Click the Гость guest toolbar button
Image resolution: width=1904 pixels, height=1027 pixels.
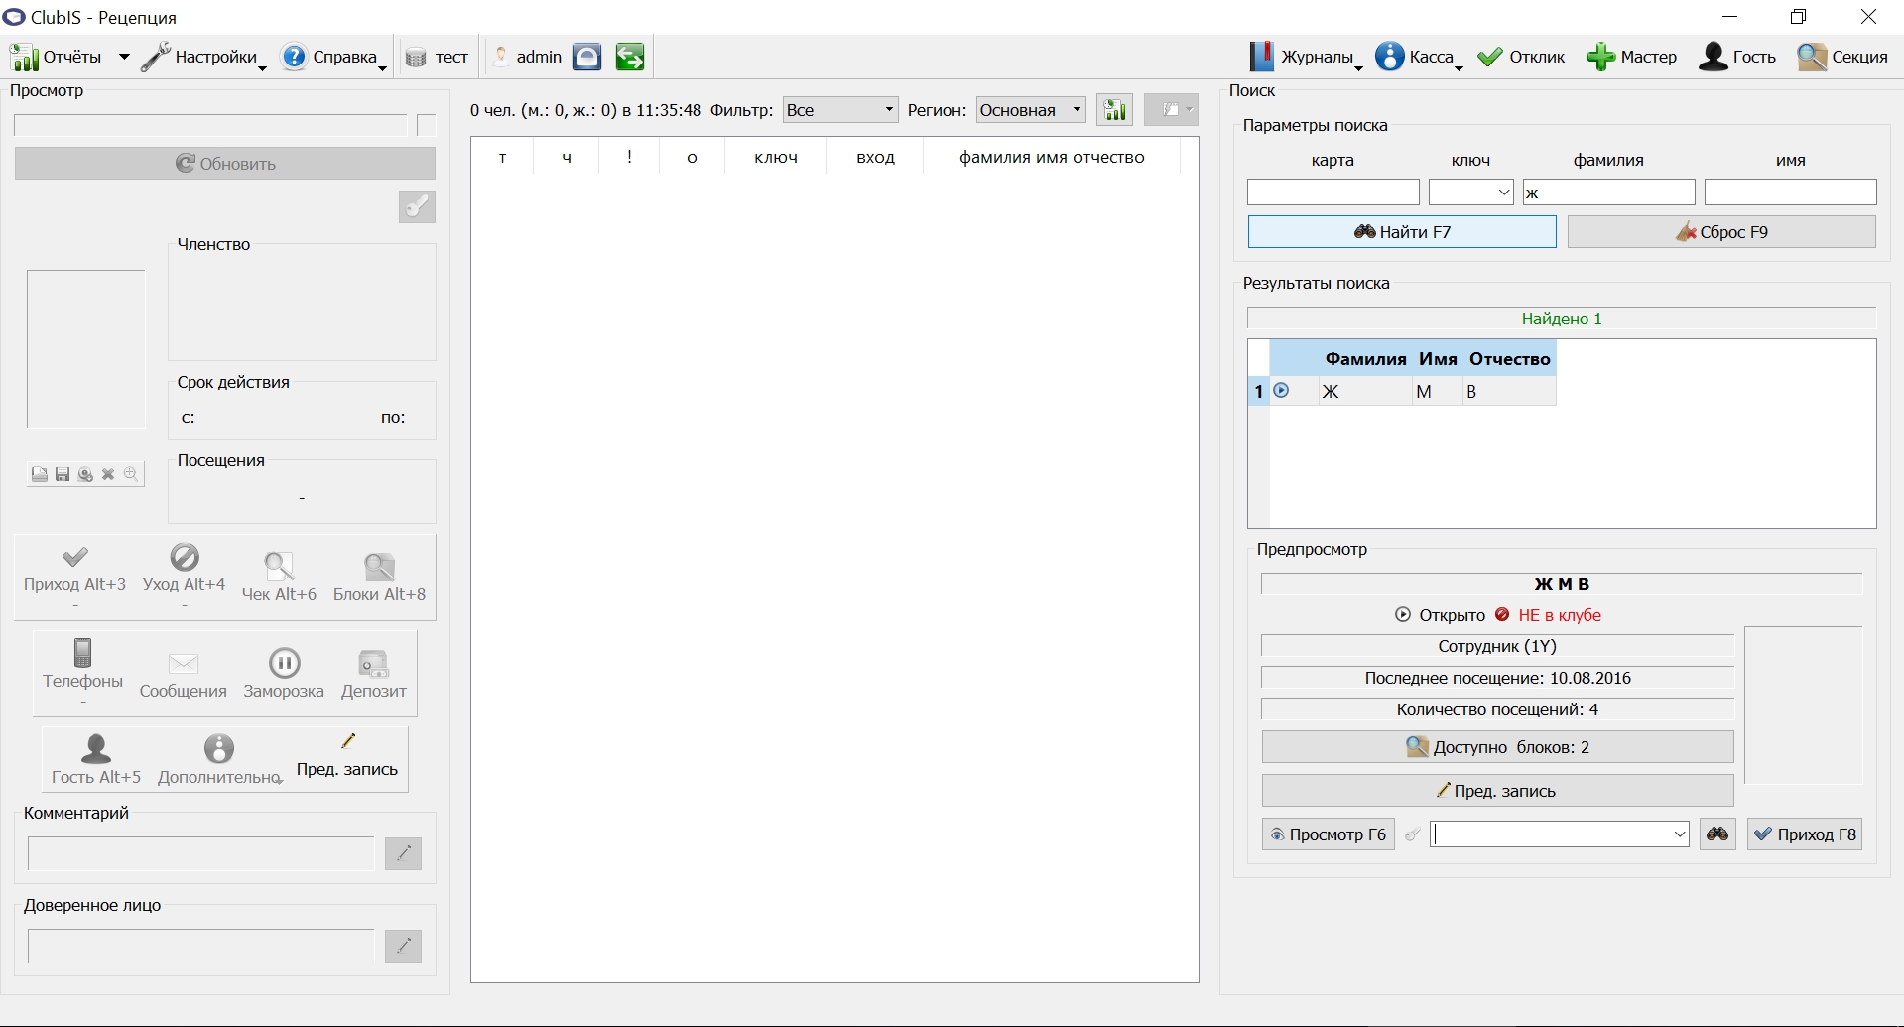1736,57
